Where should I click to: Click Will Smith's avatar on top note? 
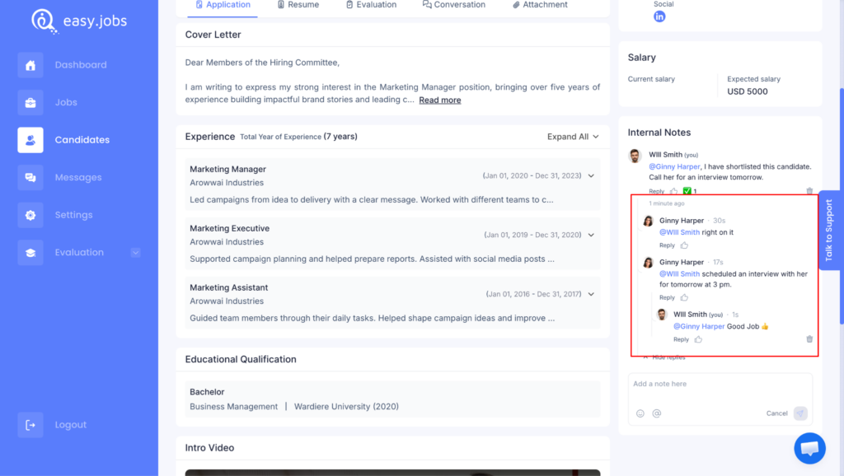tap(635, 156)
